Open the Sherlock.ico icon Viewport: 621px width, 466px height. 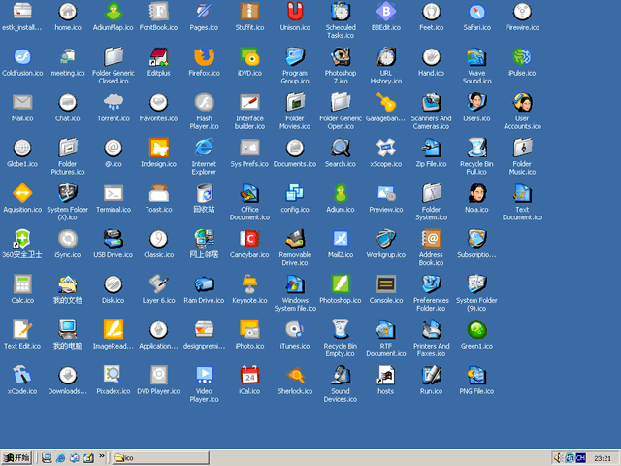295,375
